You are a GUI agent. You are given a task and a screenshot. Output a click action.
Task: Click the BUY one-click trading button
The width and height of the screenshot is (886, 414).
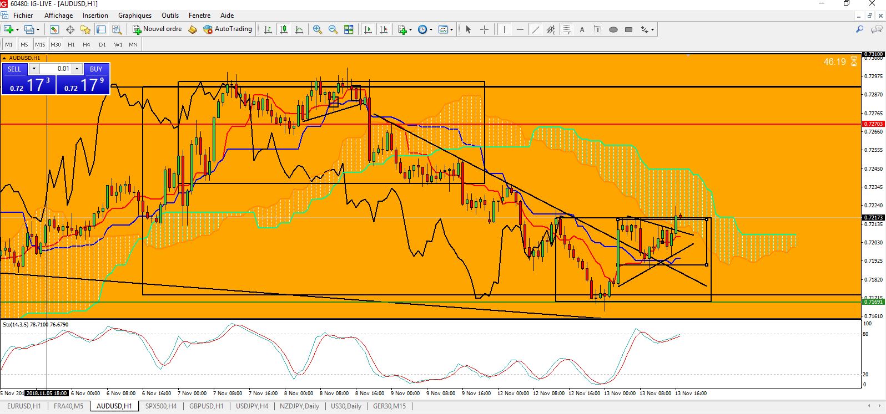tap(96, 69)
